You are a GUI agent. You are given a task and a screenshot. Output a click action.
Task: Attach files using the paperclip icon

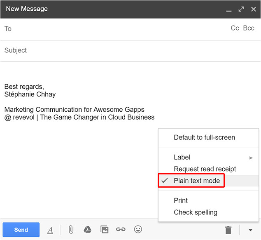coord(71,230)
